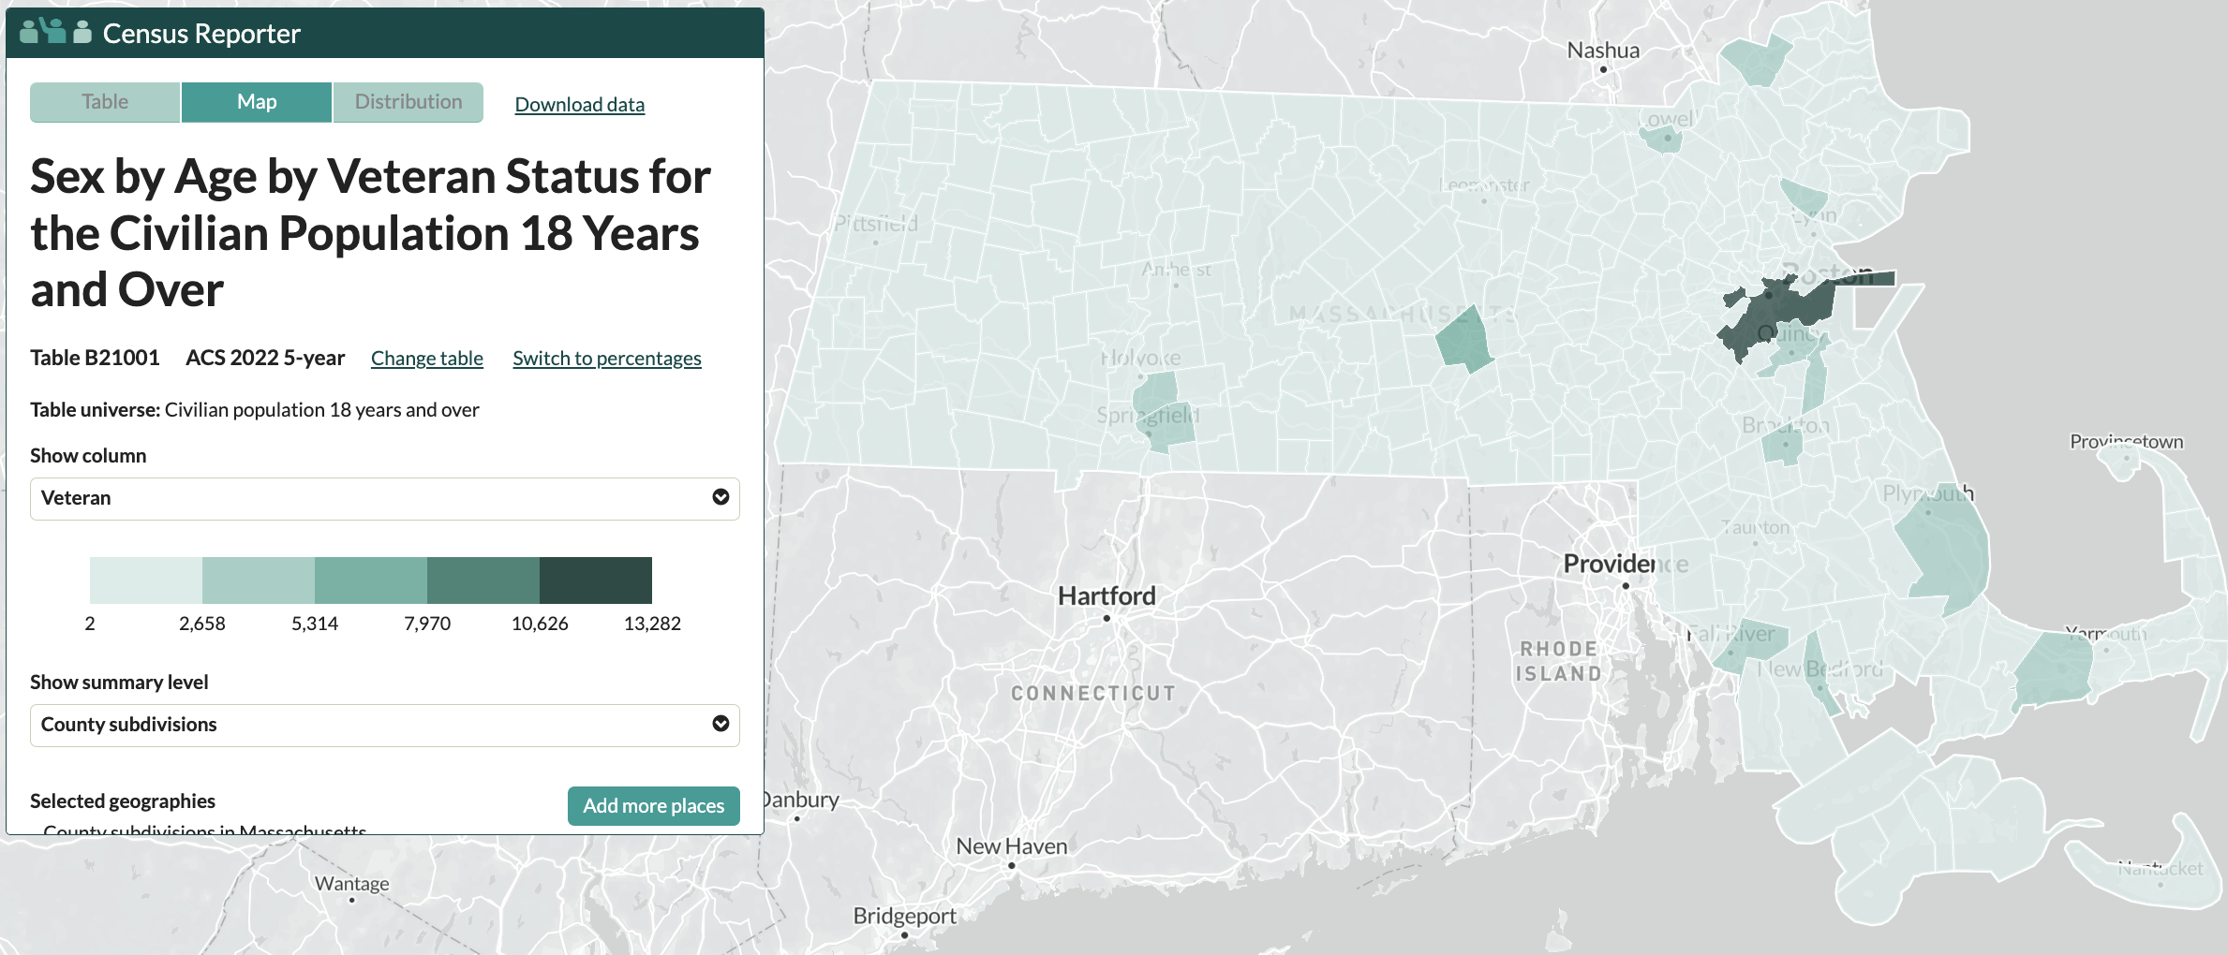Image resolution: width=2228 pixels, height=955 pixels.
Task: Click the Table B21001 text
Action: pos(95,358)
